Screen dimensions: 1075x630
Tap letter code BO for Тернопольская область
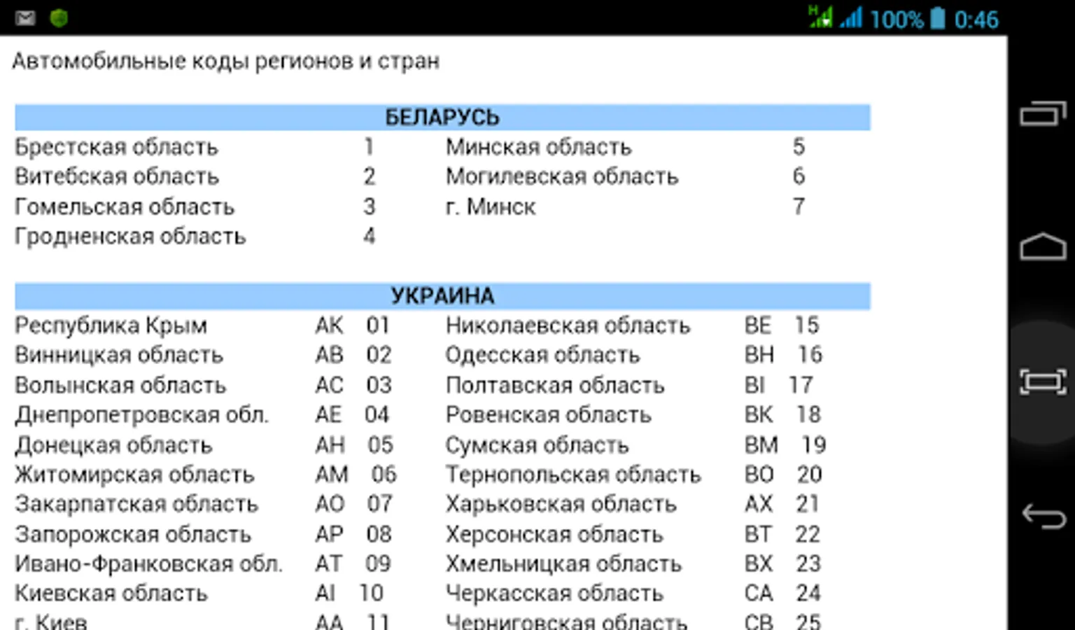coord(759,475)
